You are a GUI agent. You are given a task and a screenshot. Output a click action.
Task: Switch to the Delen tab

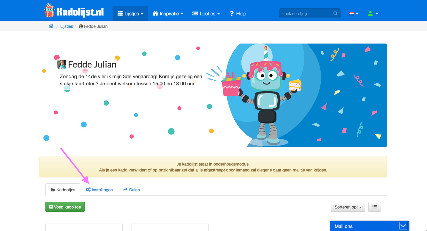coord(132,190)
